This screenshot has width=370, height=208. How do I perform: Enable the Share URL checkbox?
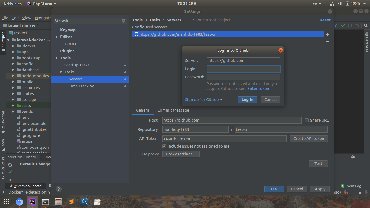pyautogui.click(x=307, y=120)
